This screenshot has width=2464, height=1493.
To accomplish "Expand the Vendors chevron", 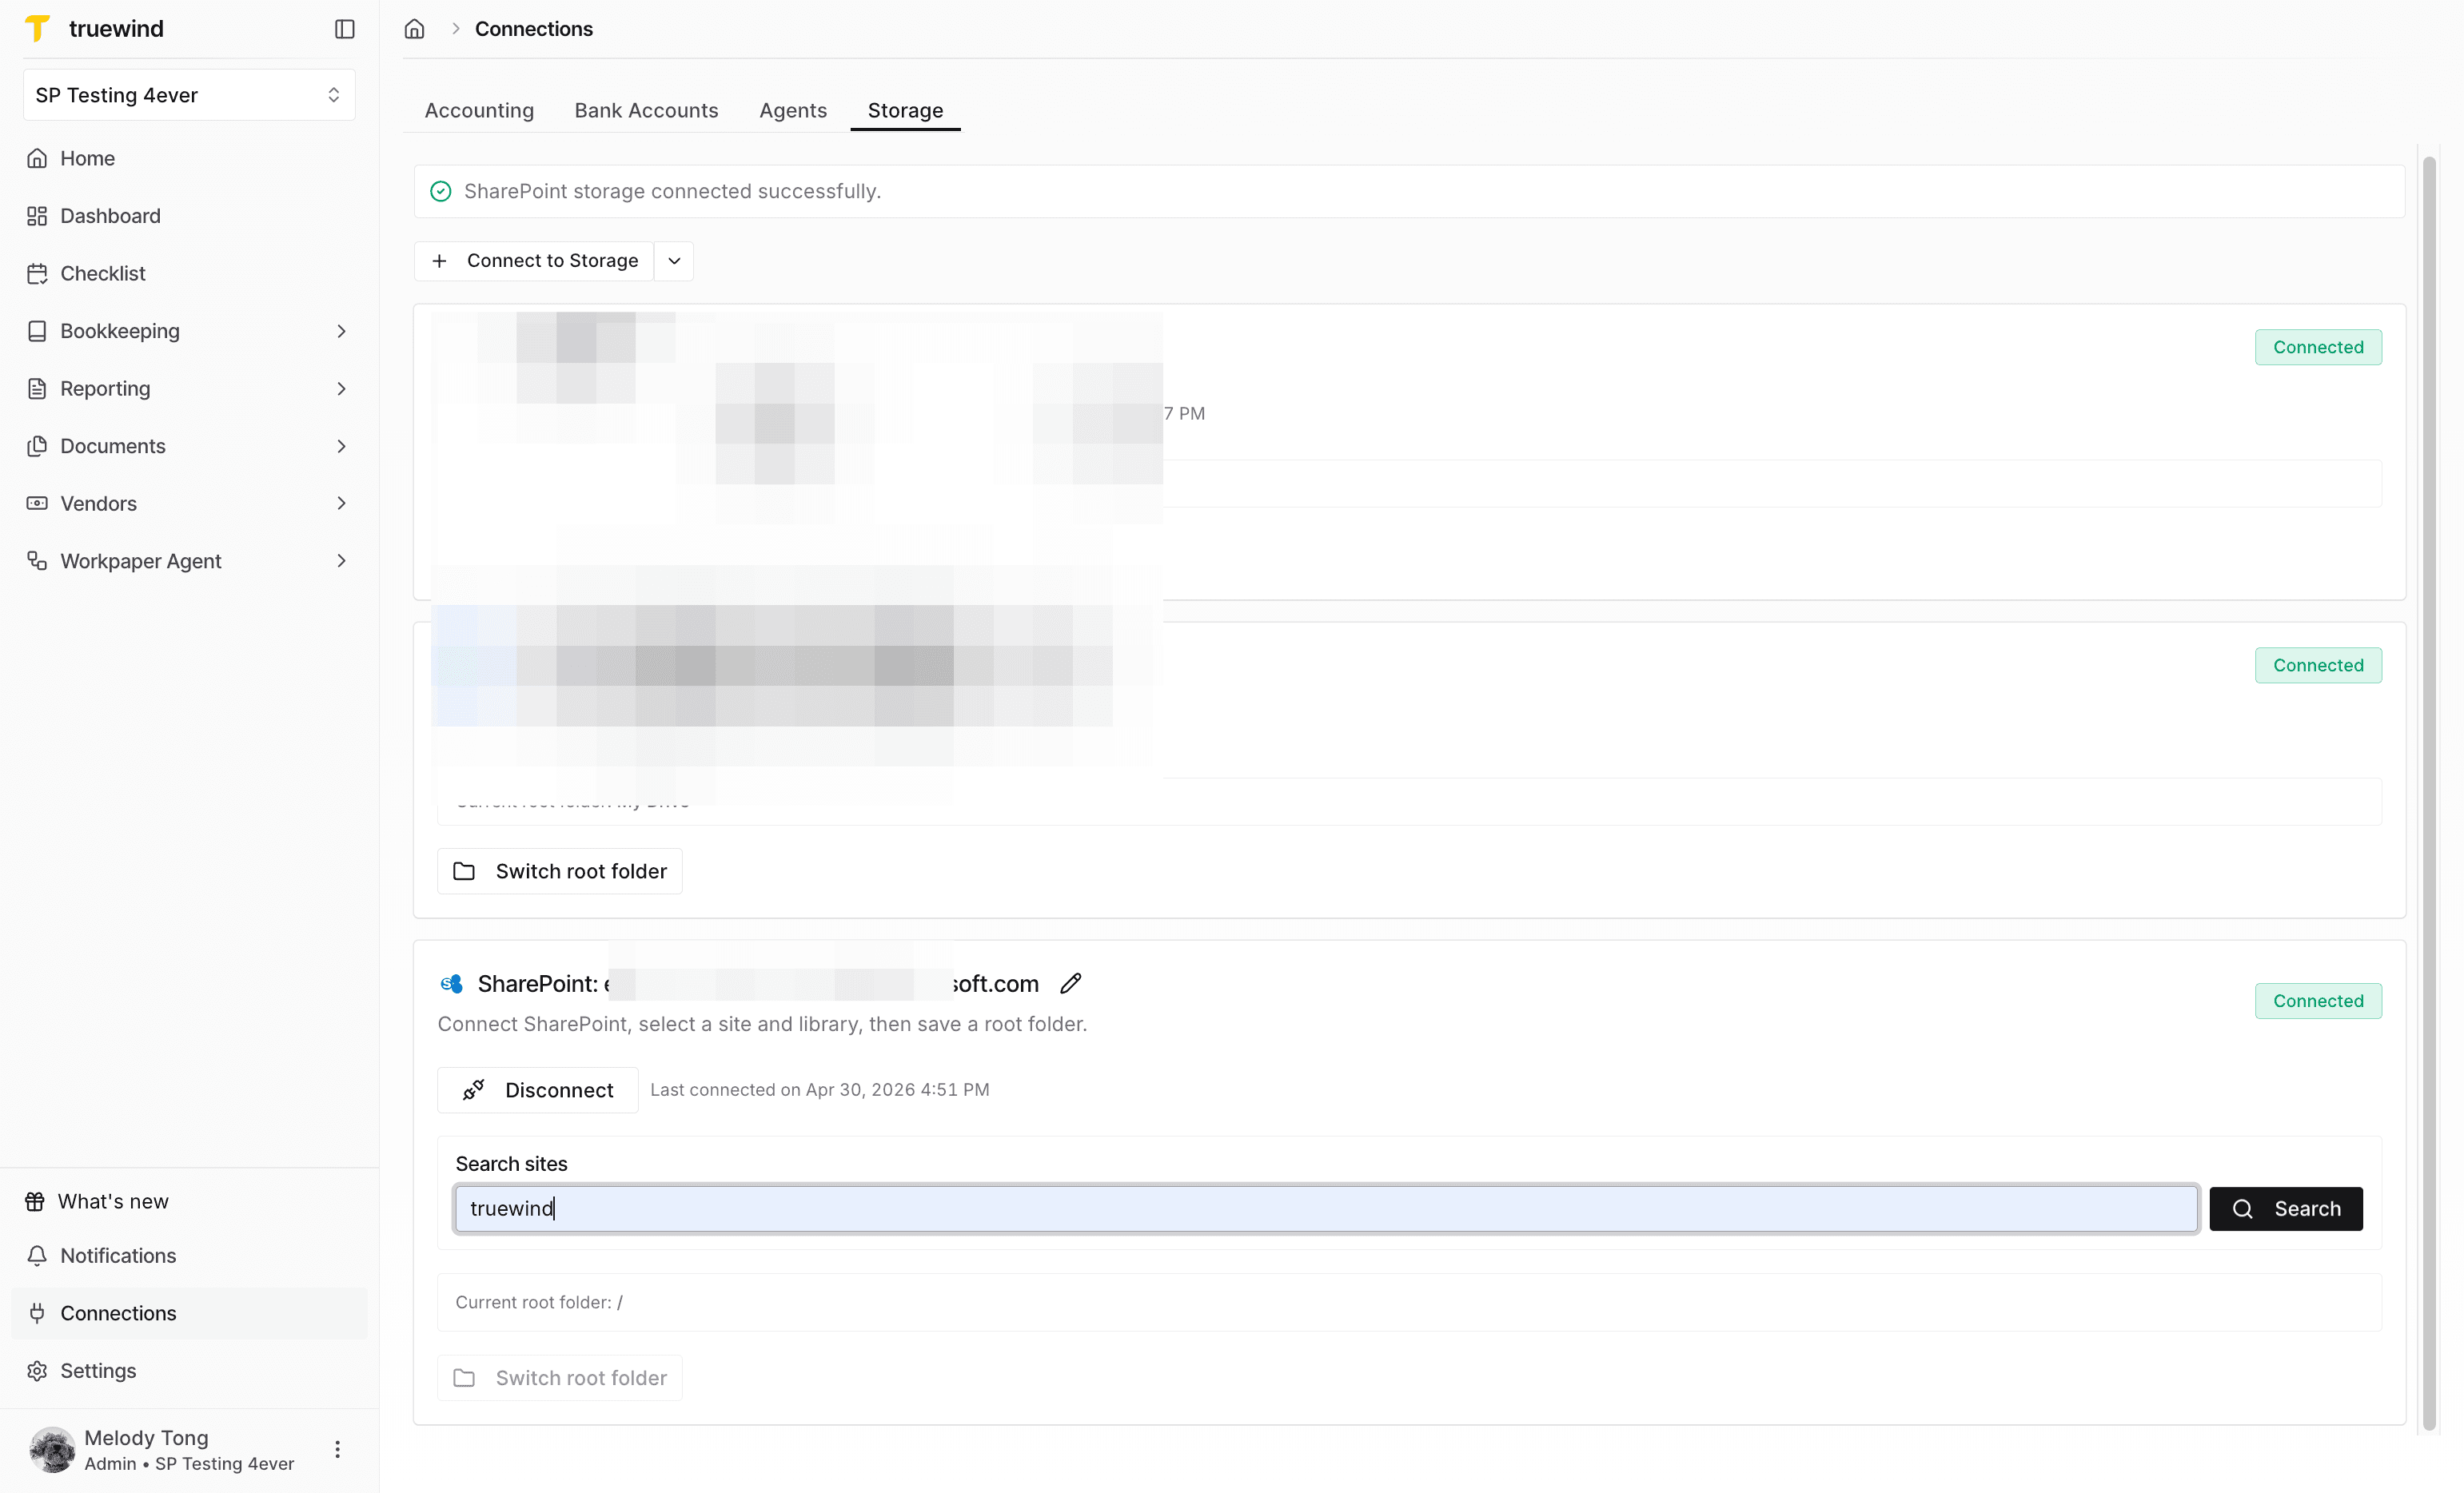I will [x=341, y=503].
